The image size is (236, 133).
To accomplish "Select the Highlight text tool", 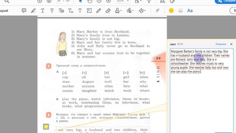I will [33, 11].
